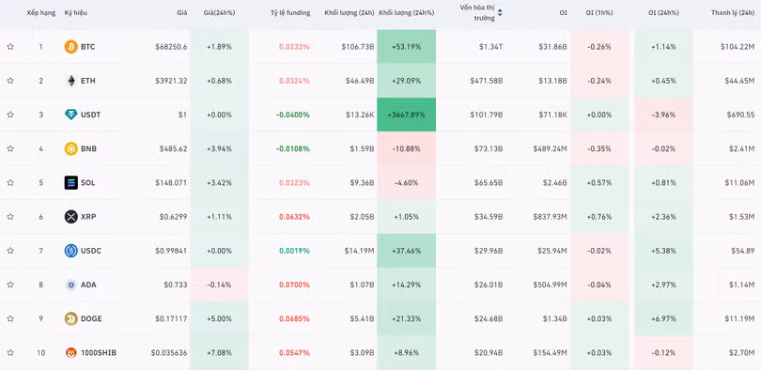Click USDC OI 24h change +5.38%
Screen dimensions: 761x370
coord(663,251)
